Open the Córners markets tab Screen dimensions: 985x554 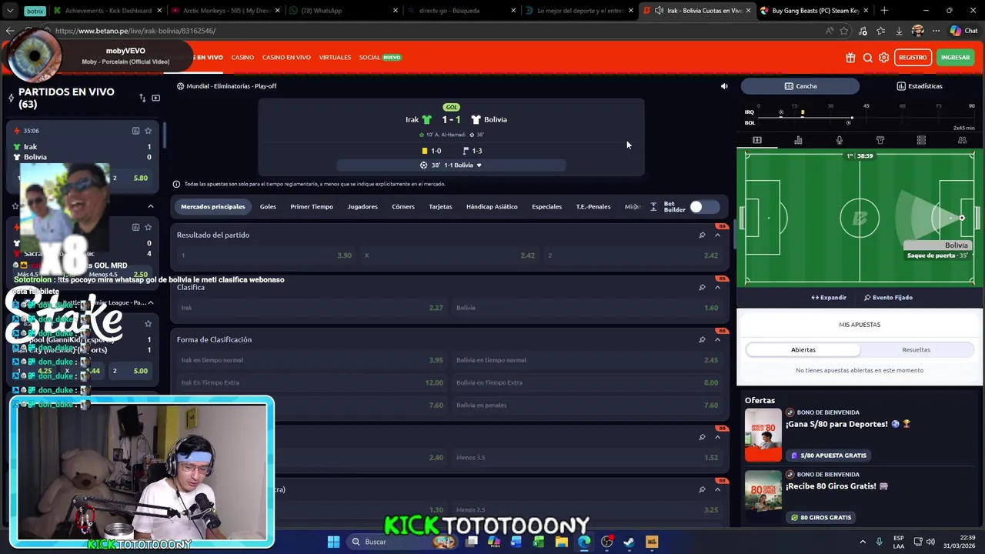click(403, 206)
